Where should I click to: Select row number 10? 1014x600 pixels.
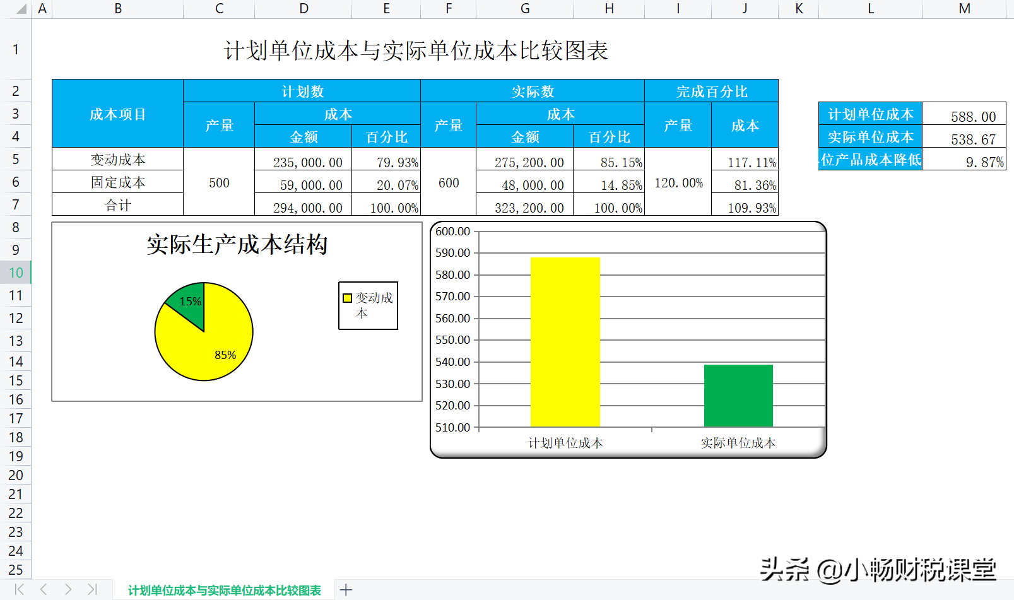[16, 273]
